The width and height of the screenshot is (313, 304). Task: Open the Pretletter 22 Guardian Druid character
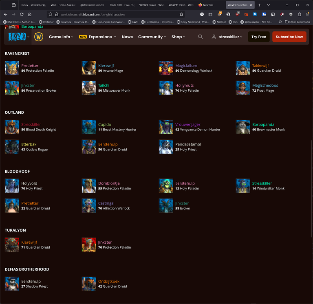28,206
